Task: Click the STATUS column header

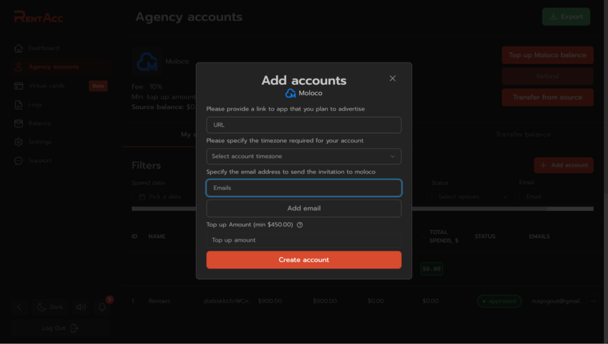Action: coord(485,236)
